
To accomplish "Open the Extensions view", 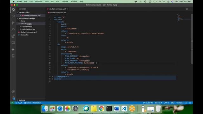I will (13, 36).
